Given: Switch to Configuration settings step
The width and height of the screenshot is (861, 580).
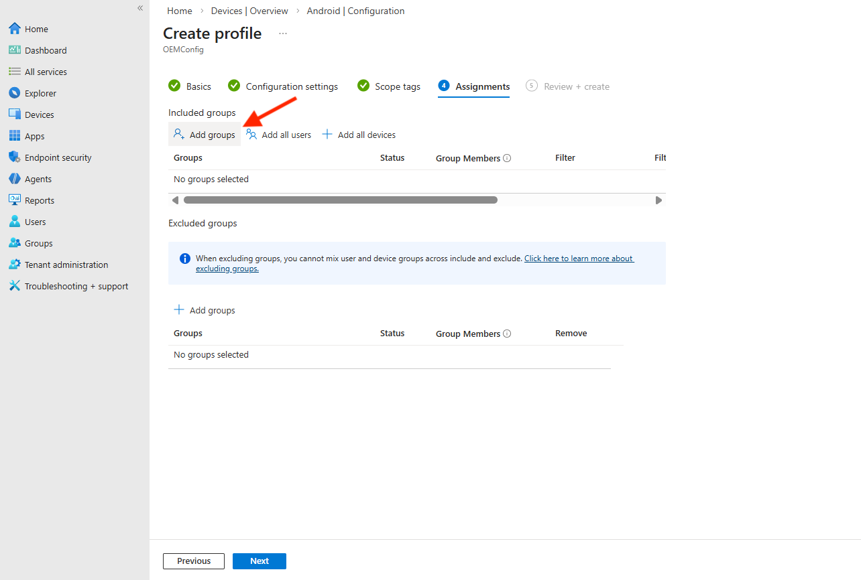Looking at the screenshot, I should [x=283, y=86].
